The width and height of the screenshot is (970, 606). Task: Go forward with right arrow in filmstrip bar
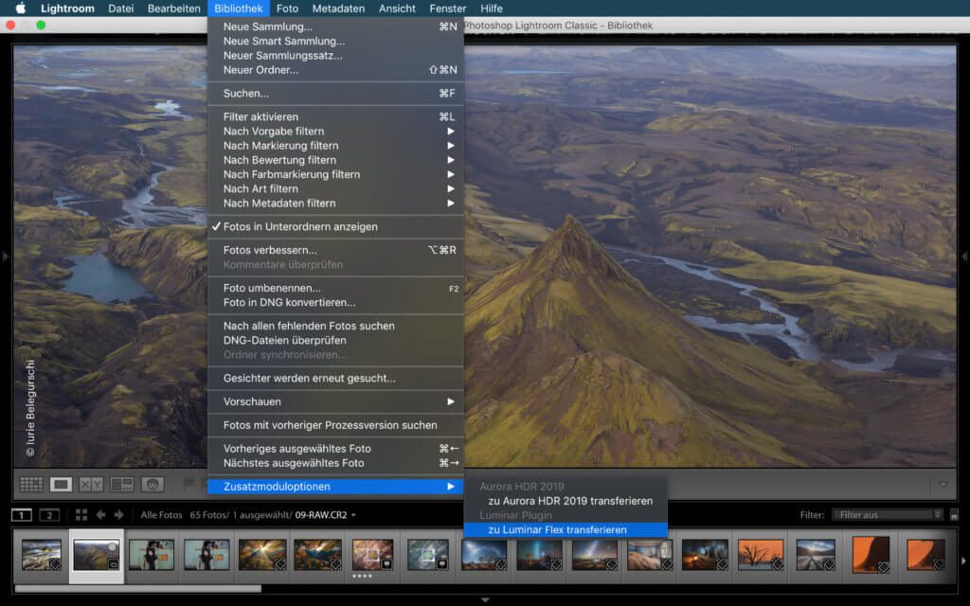click(x=118, y=515)
